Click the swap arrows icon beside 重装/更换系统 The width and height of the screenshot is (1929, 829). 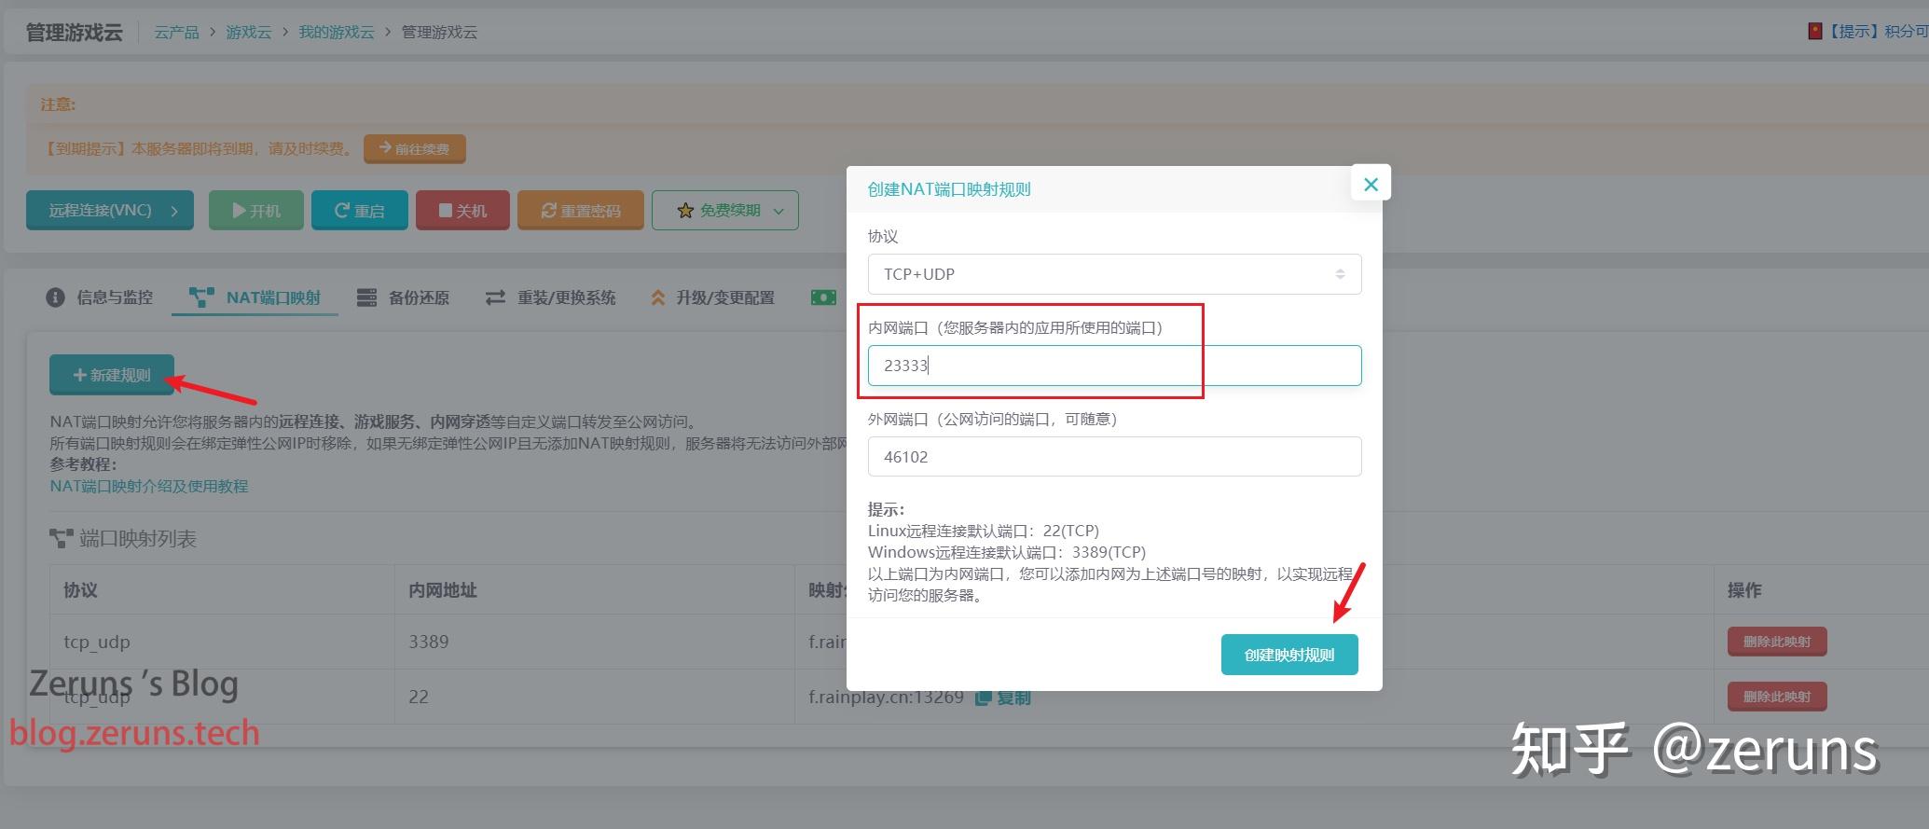(495, 297)
